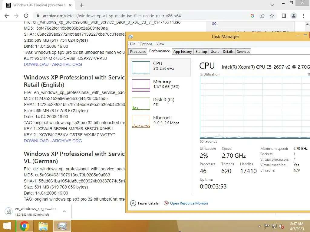Switch to the App history tab

183,51
